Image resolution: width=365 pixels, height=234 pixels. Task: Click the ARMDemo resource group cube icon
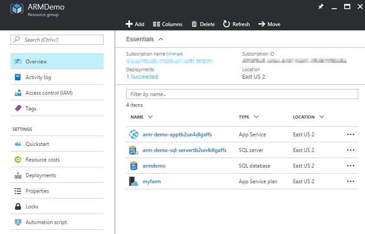(x=17, y=9)
